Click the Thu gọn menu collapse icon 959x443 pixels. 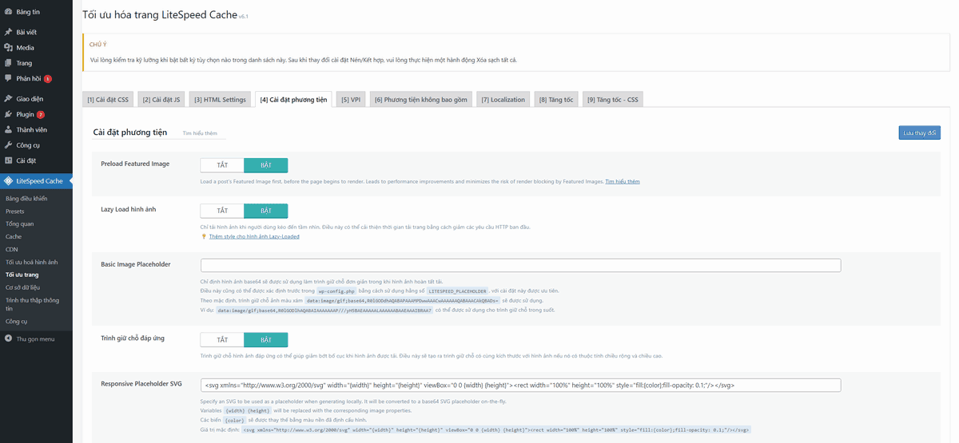coord(8,339)
